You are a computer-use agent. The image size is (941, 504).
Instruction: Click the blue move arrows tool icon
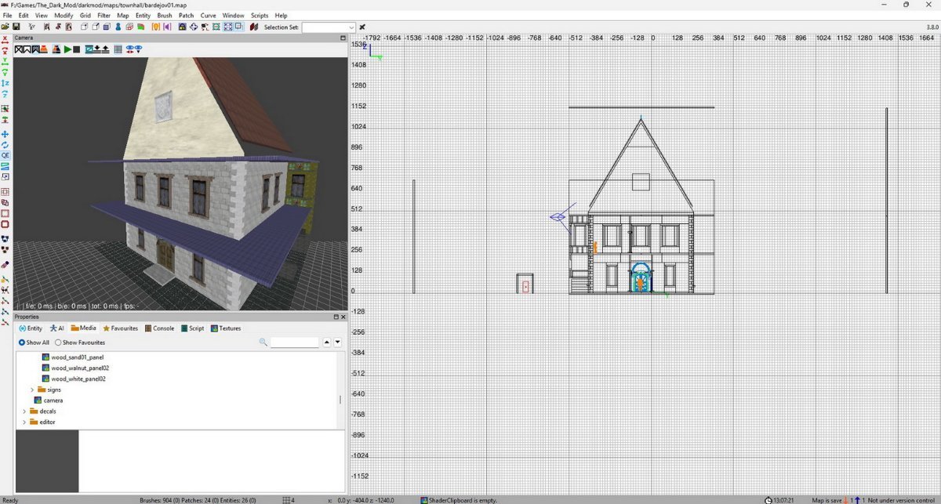coord(5,134)
